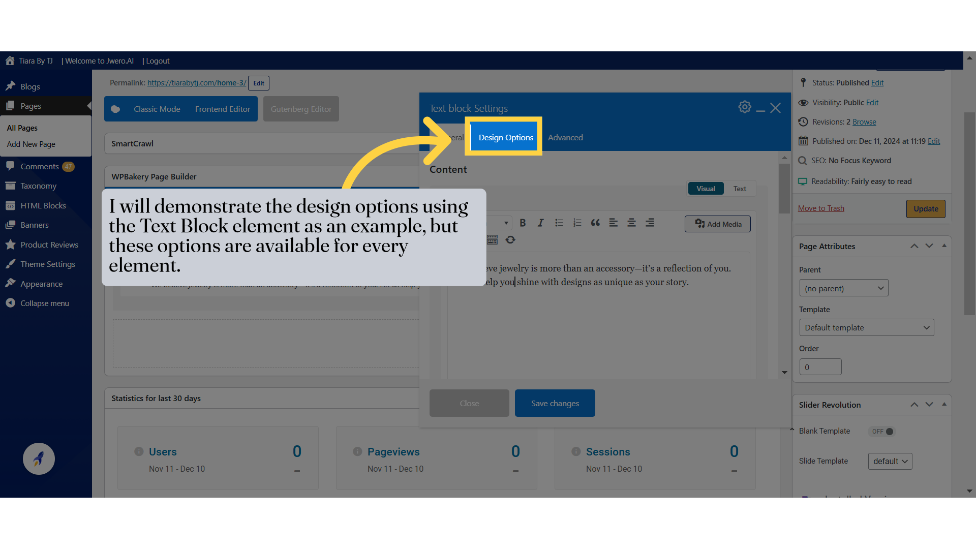Insert a blockquote using the quote icon
The width and height of the screenshot is (976, 549).
(x=595, y=223)
